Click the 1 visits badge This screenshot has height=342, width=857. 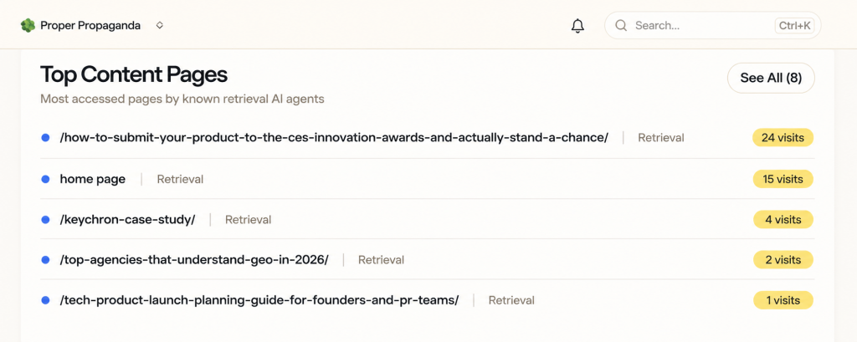783,300
